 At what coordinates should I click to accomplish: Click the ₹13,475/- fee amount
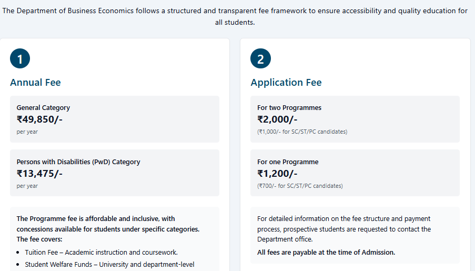39,174
